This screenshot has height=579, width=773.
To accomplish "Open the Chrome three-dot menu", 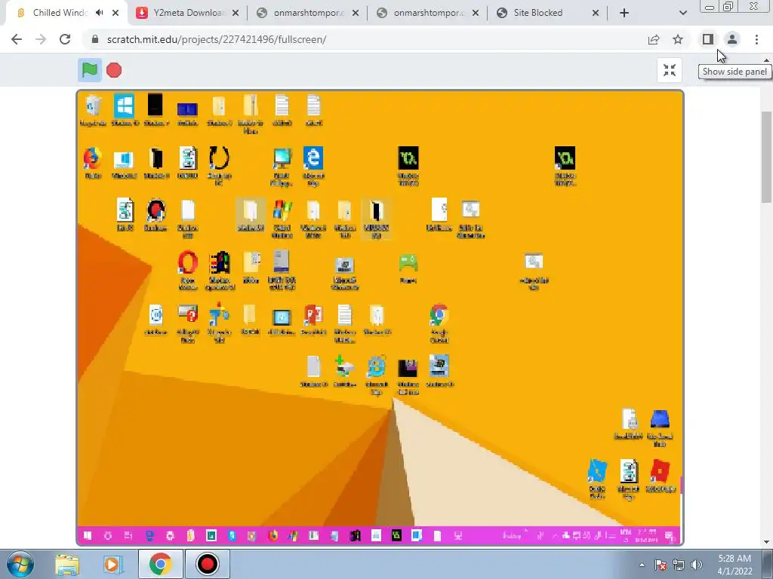I will coord(756,39).
